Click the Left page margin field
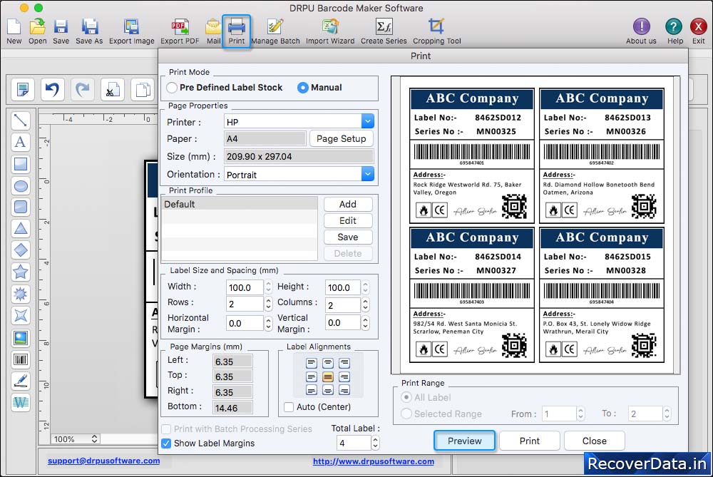This screenshot has width=713, height=477. pyautogui.click(x=233, y=361)
